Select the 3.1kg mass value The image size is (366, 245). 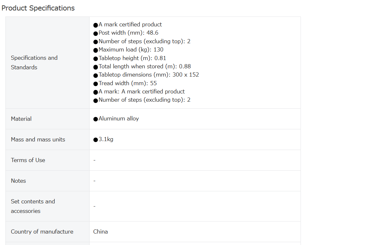(106, 139)
